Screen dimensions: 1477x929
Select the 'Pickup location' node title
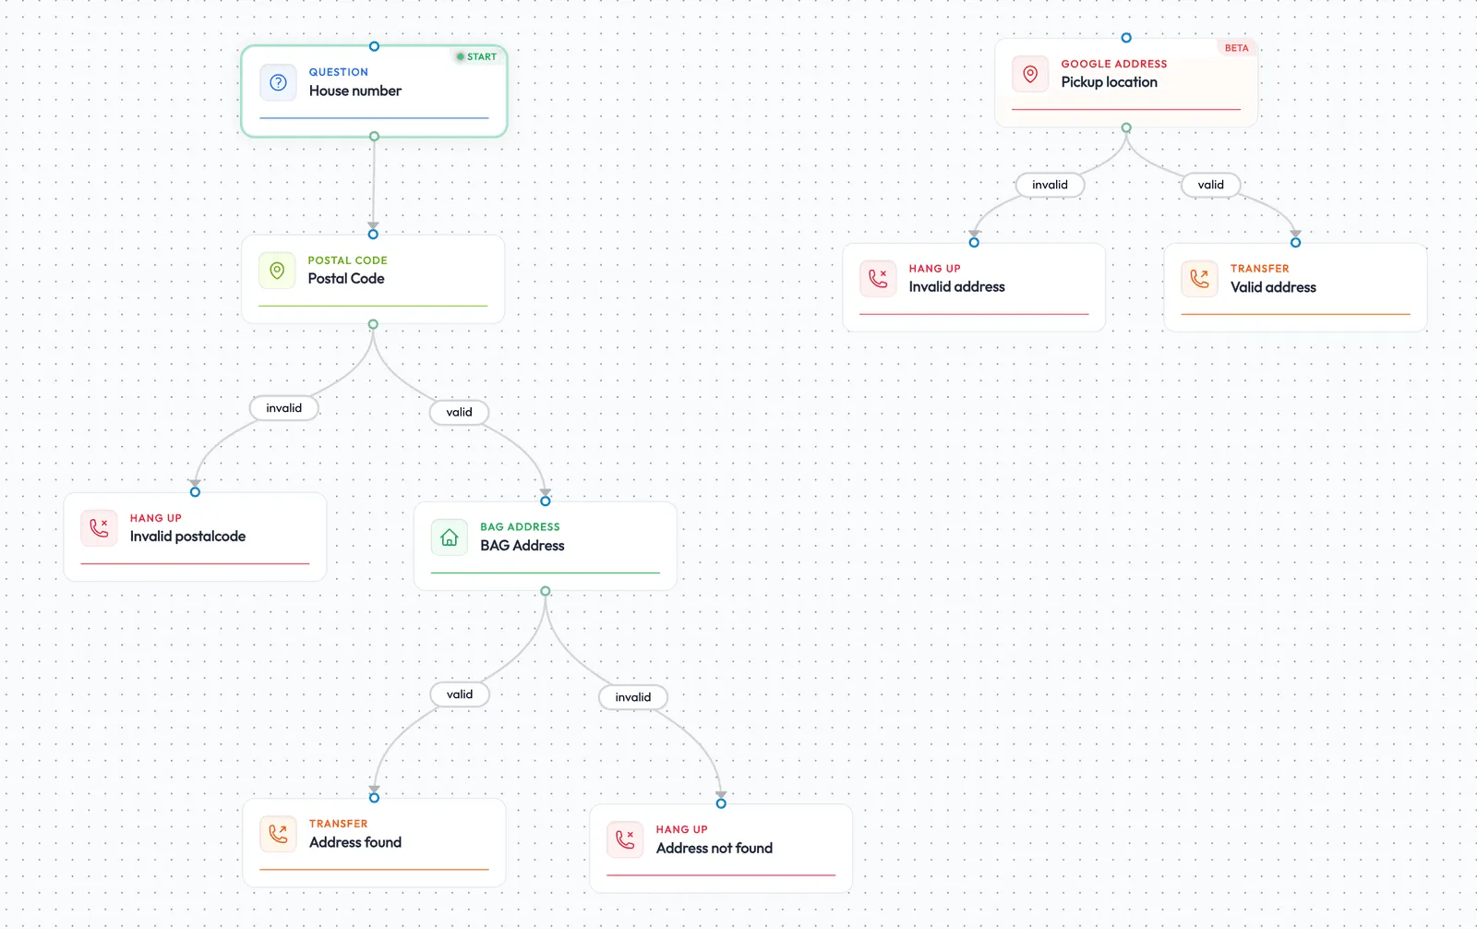coord(1110,82)
